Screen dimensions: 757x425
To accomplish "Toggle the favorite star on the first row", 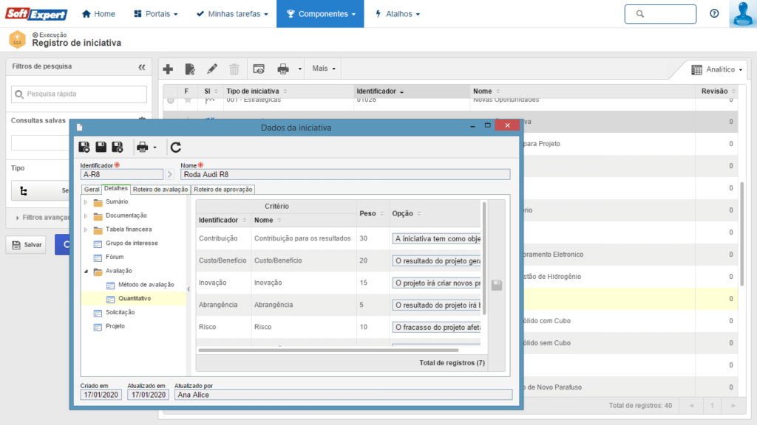I will click(188, 100).
